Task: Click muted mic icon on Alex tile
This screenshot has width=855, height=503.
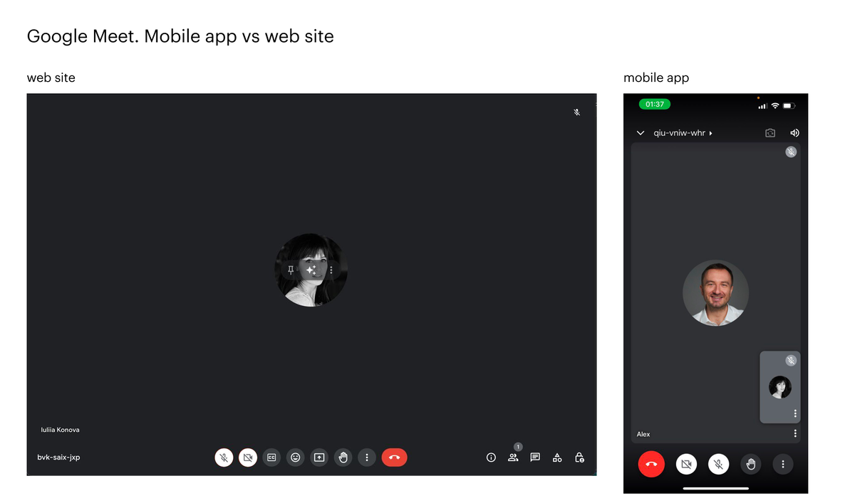Action: (791, 152)
